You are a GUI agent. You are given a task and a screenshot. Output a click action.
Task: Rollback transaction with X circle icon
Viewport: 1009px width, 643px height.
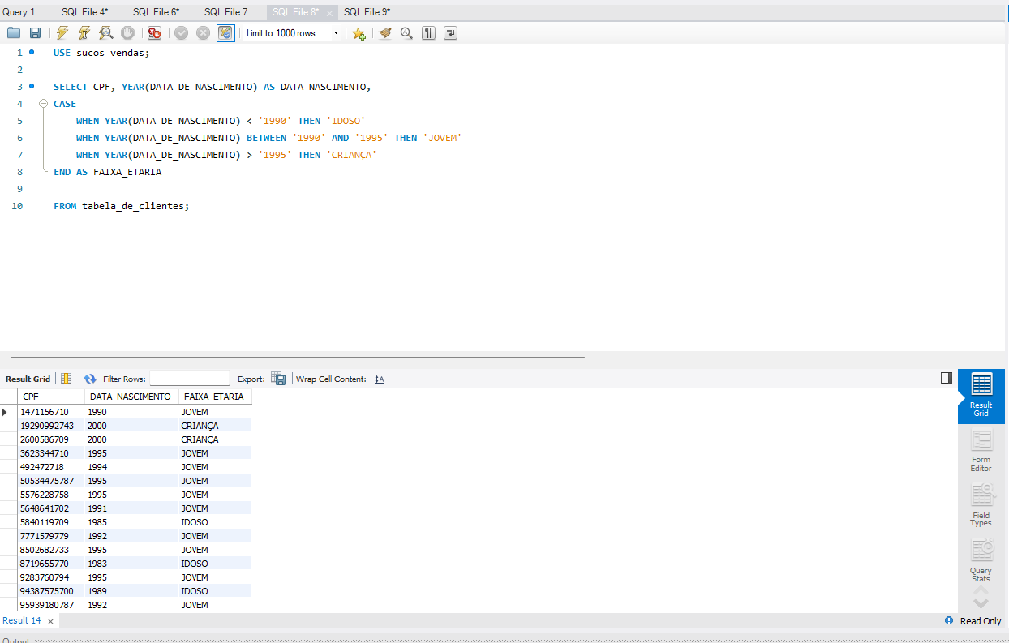coord(203,33)
